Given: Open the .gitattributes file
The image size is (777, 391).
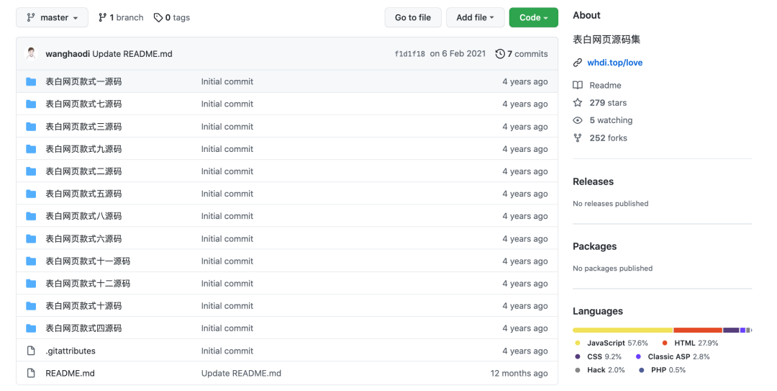Looking at the screenshot, I should point(71,351).
